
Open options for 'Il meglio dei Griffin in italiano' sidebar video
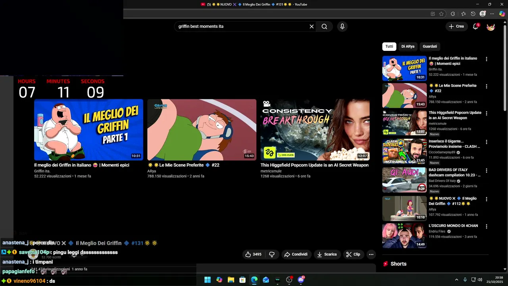(487, 59)
